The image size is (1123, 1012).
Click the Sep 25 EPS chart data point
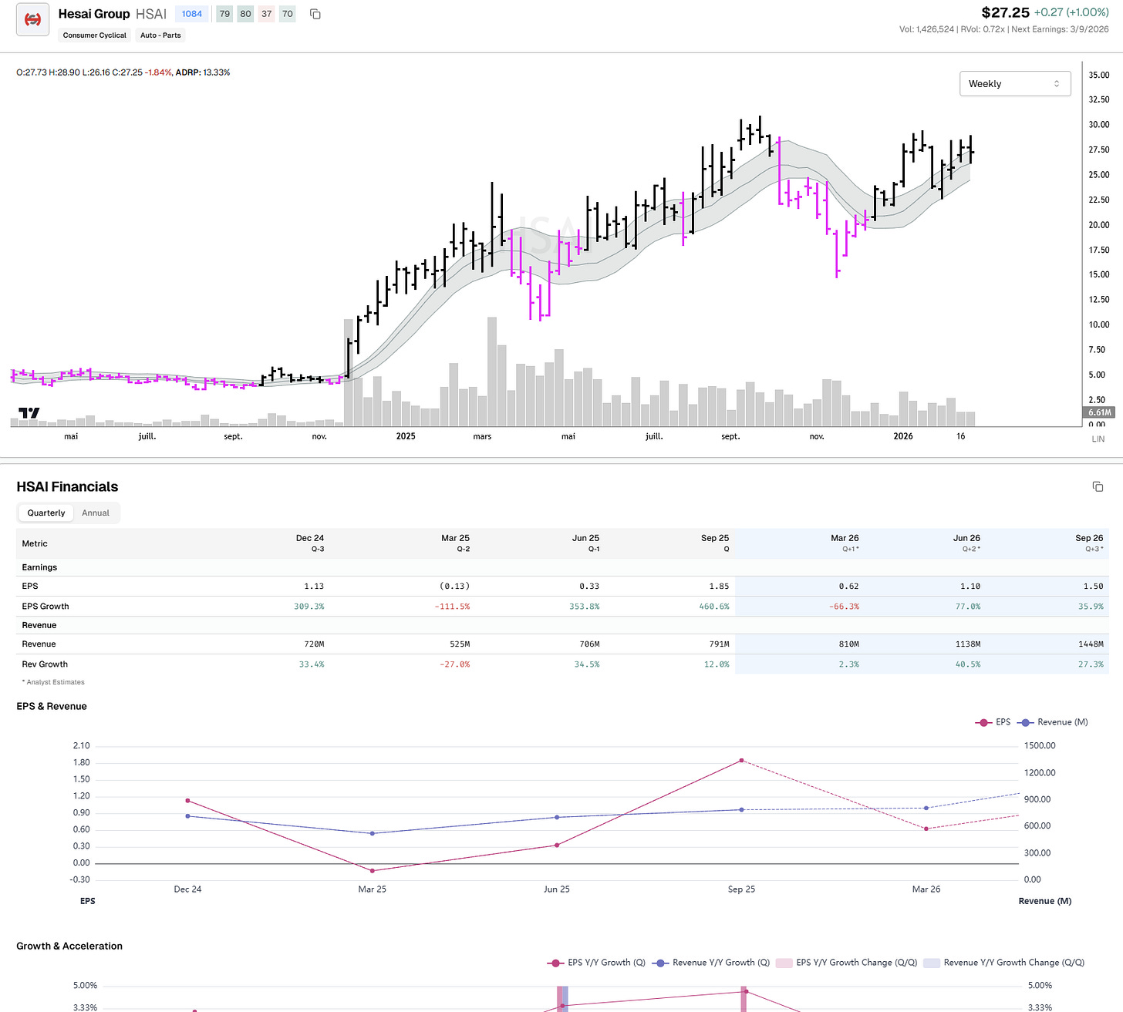point(741,761)
